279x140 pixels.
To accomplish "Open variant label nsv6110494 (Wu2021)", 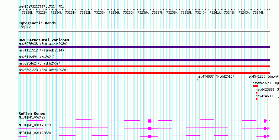I will coord(37,57).
